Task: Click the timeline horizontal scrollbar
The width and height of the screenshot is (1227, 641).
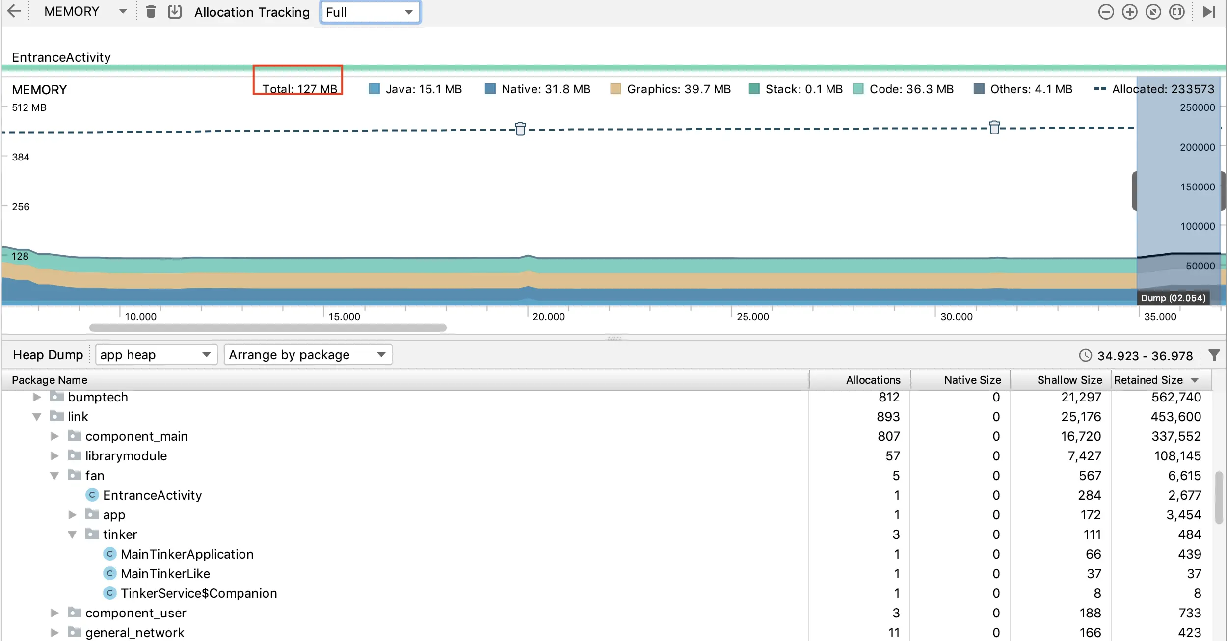Action: (x=267, y=327)
